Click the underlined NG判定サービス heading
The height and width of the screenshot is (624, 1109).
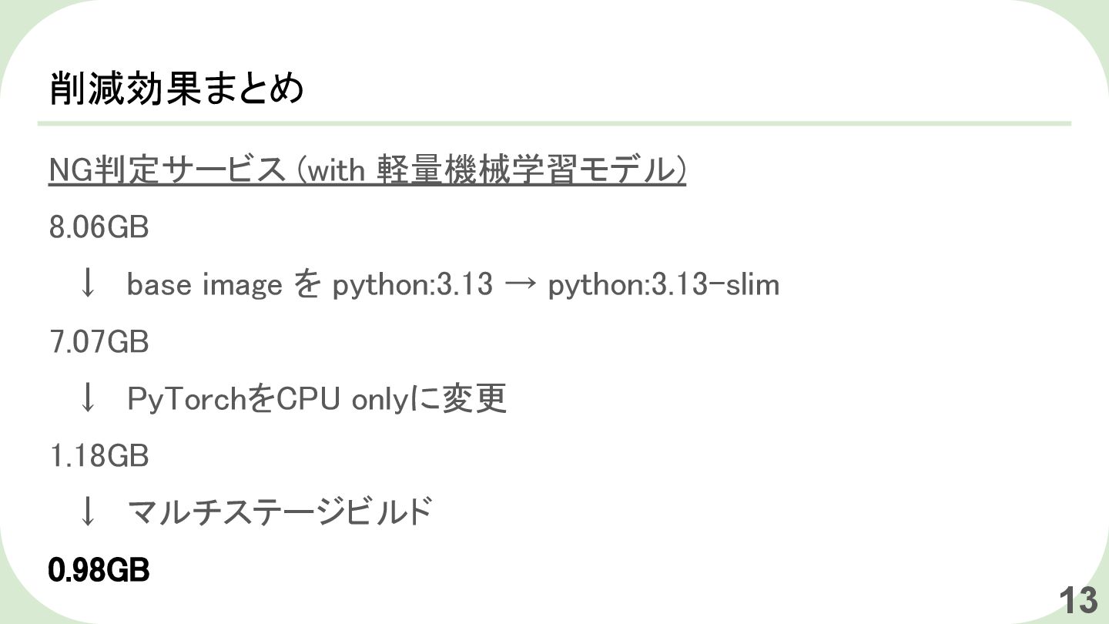(367, 170)
